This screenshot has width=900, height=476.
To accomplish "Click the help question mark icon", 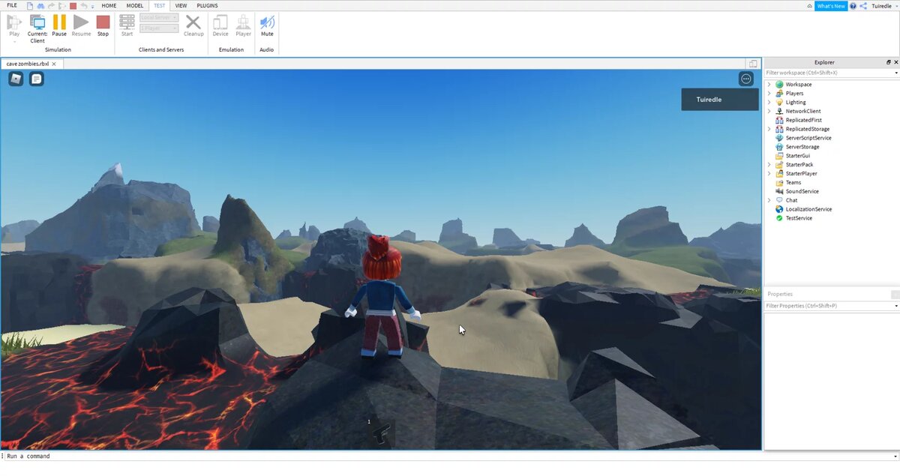I will pos(853,6).
